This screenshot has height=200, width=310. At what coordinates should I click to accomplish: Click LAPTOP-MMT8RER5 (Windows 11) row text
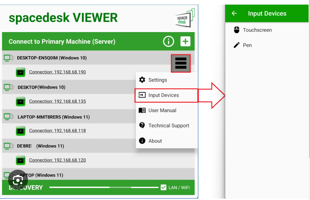coord(54,117)
